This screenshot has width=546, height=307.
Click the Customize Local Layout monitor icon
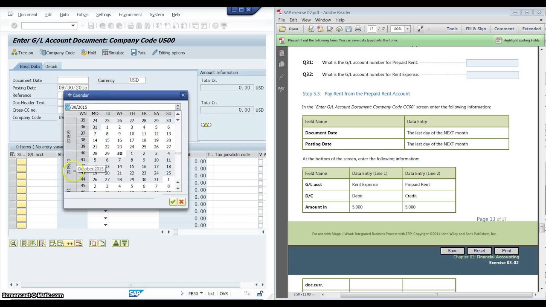click(224, 26)
